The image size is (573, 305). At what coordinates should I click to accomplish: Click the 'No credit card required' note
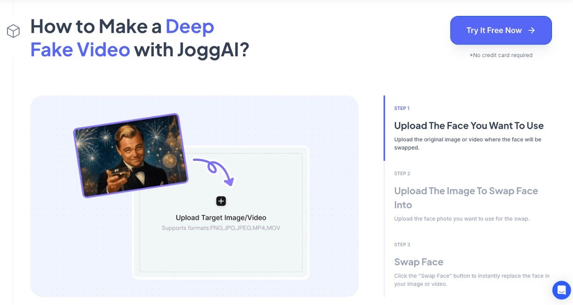pos(501,55)
